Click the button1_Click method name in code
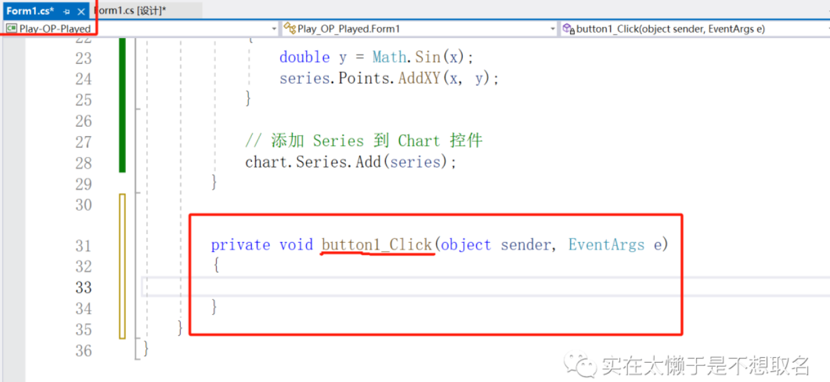The image size is (830, 382). tap(377, 245)
